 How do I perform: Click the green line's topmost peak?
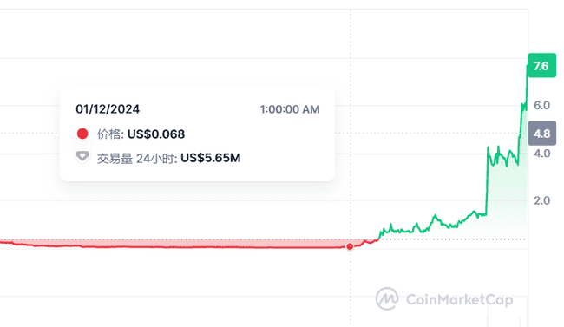click(527, 67)
